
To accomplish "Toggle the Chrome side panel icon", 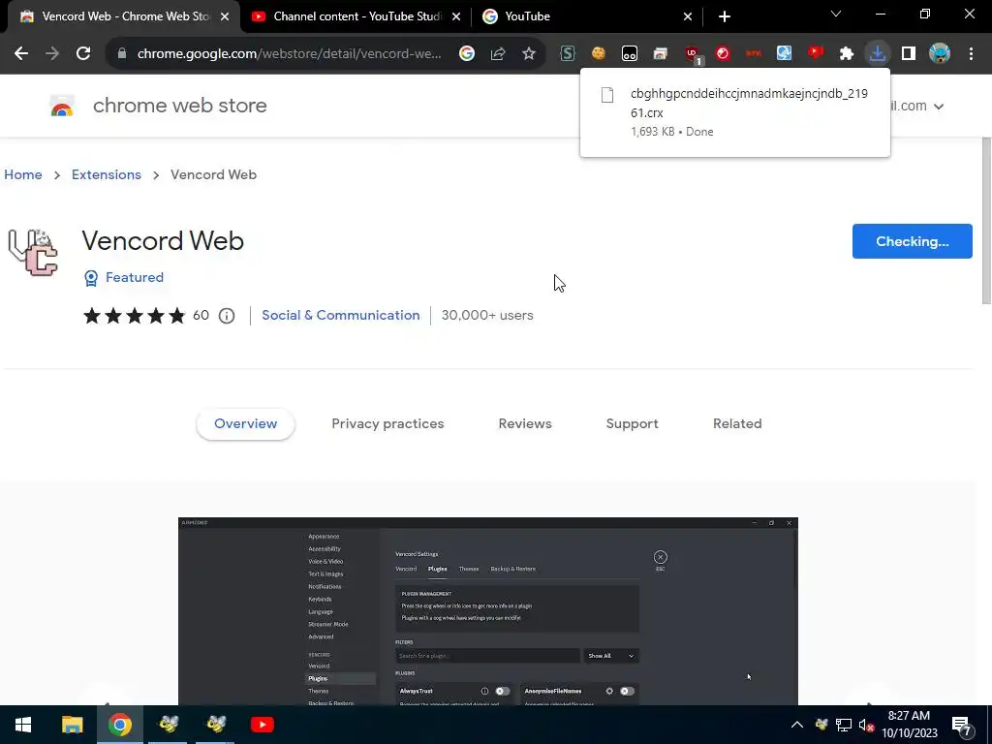I will coord(909,54).
